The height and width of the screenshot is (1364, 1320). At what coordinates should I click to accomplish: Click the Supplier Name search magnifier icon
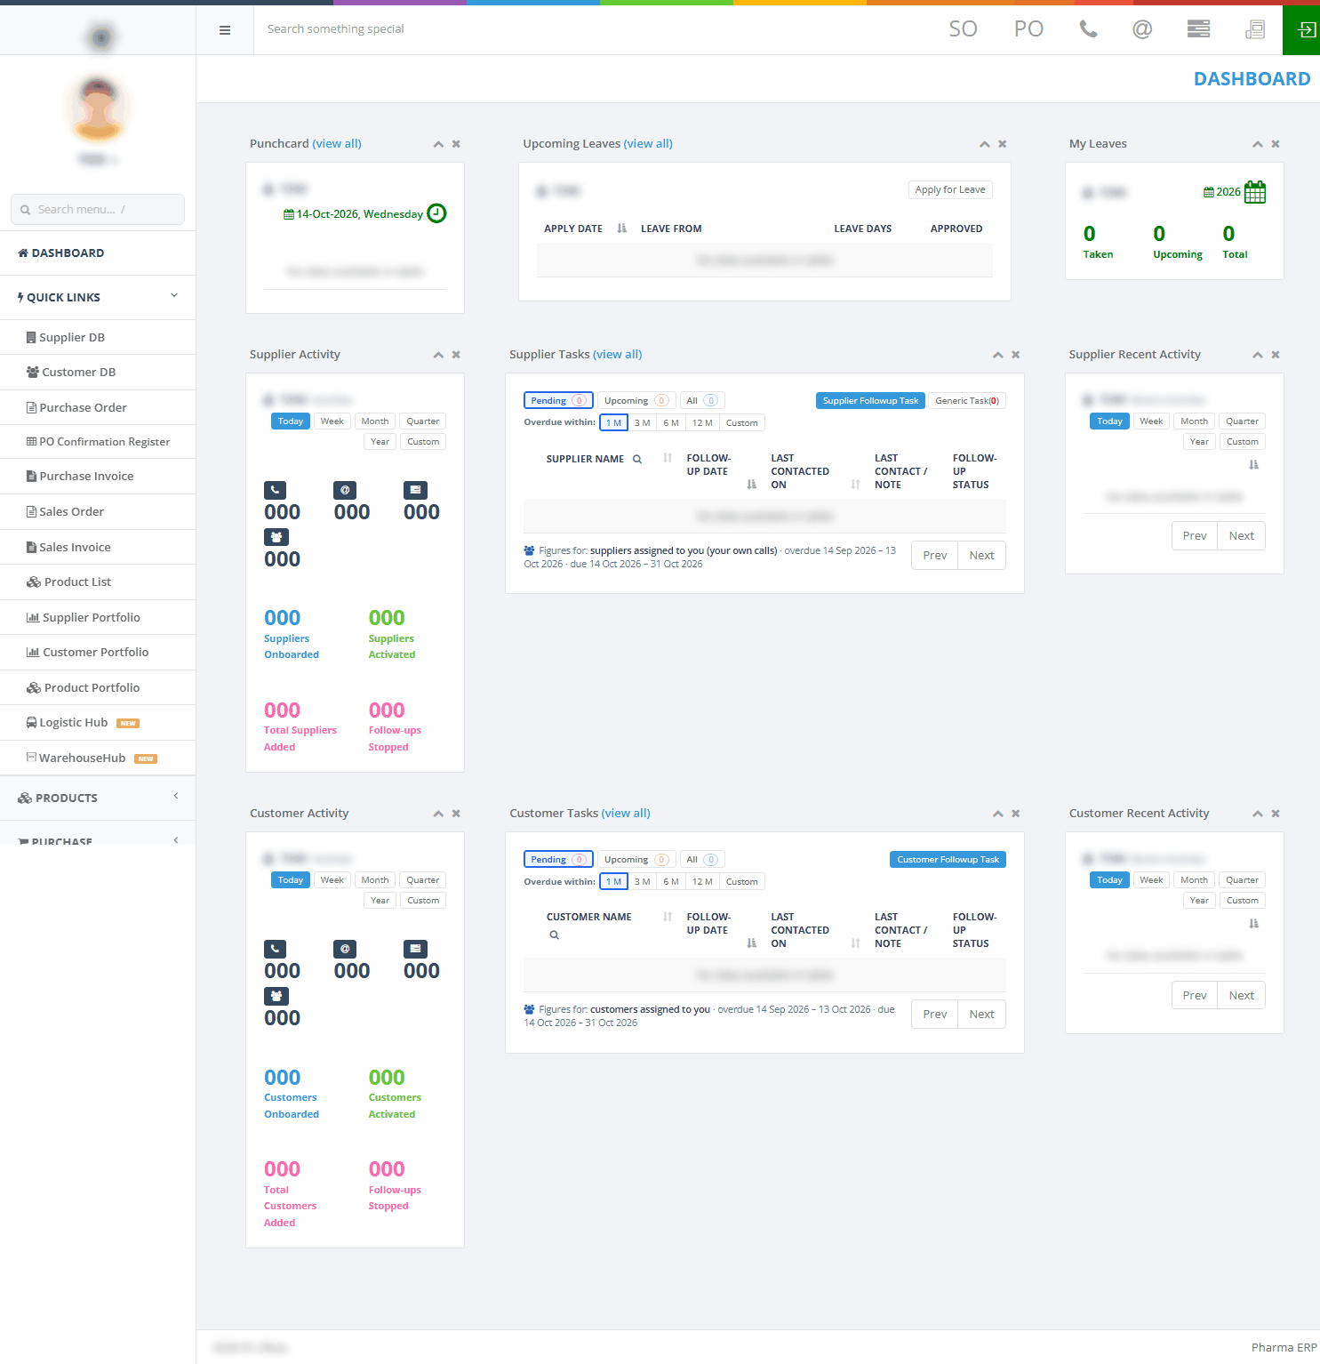(637, 460)
